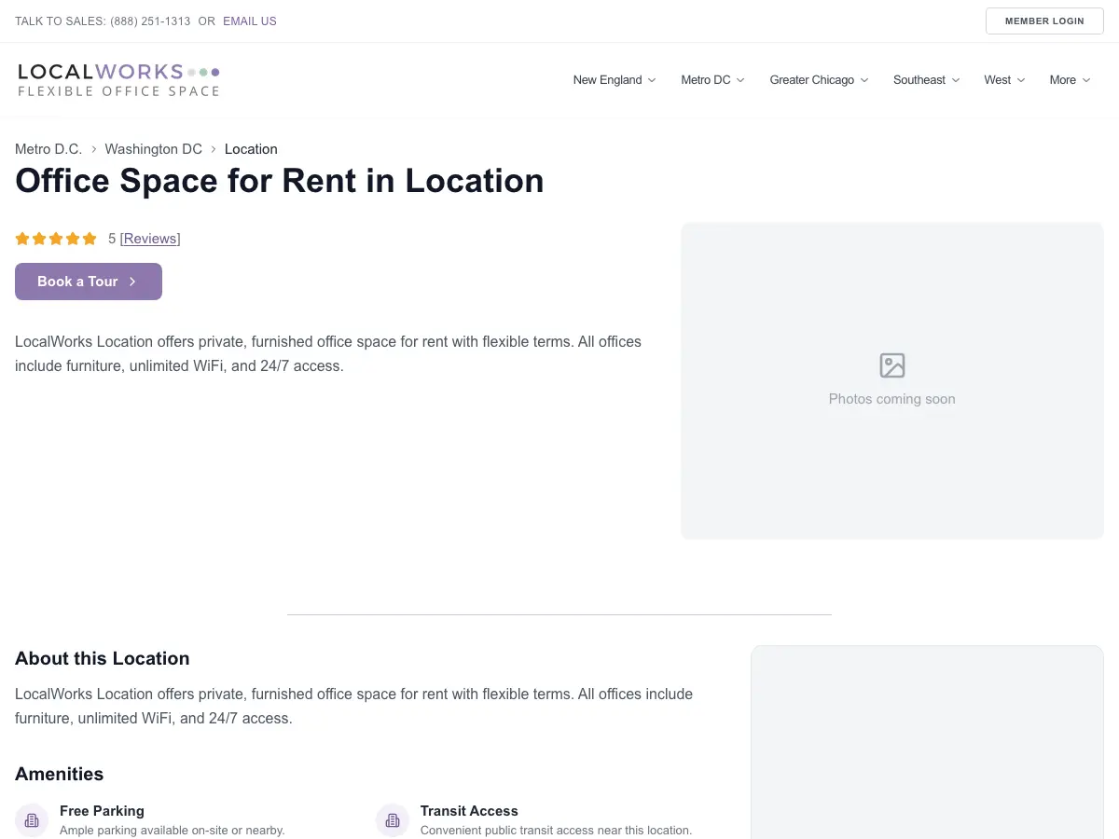Expand the Greater Chicago dropdown

point(819,80)
